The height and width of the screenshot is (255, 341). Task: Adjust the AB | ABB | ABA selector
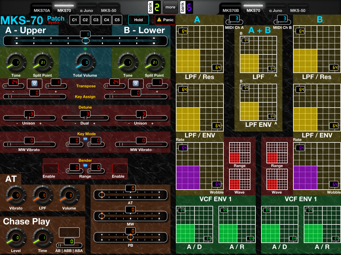coord(69,245)
